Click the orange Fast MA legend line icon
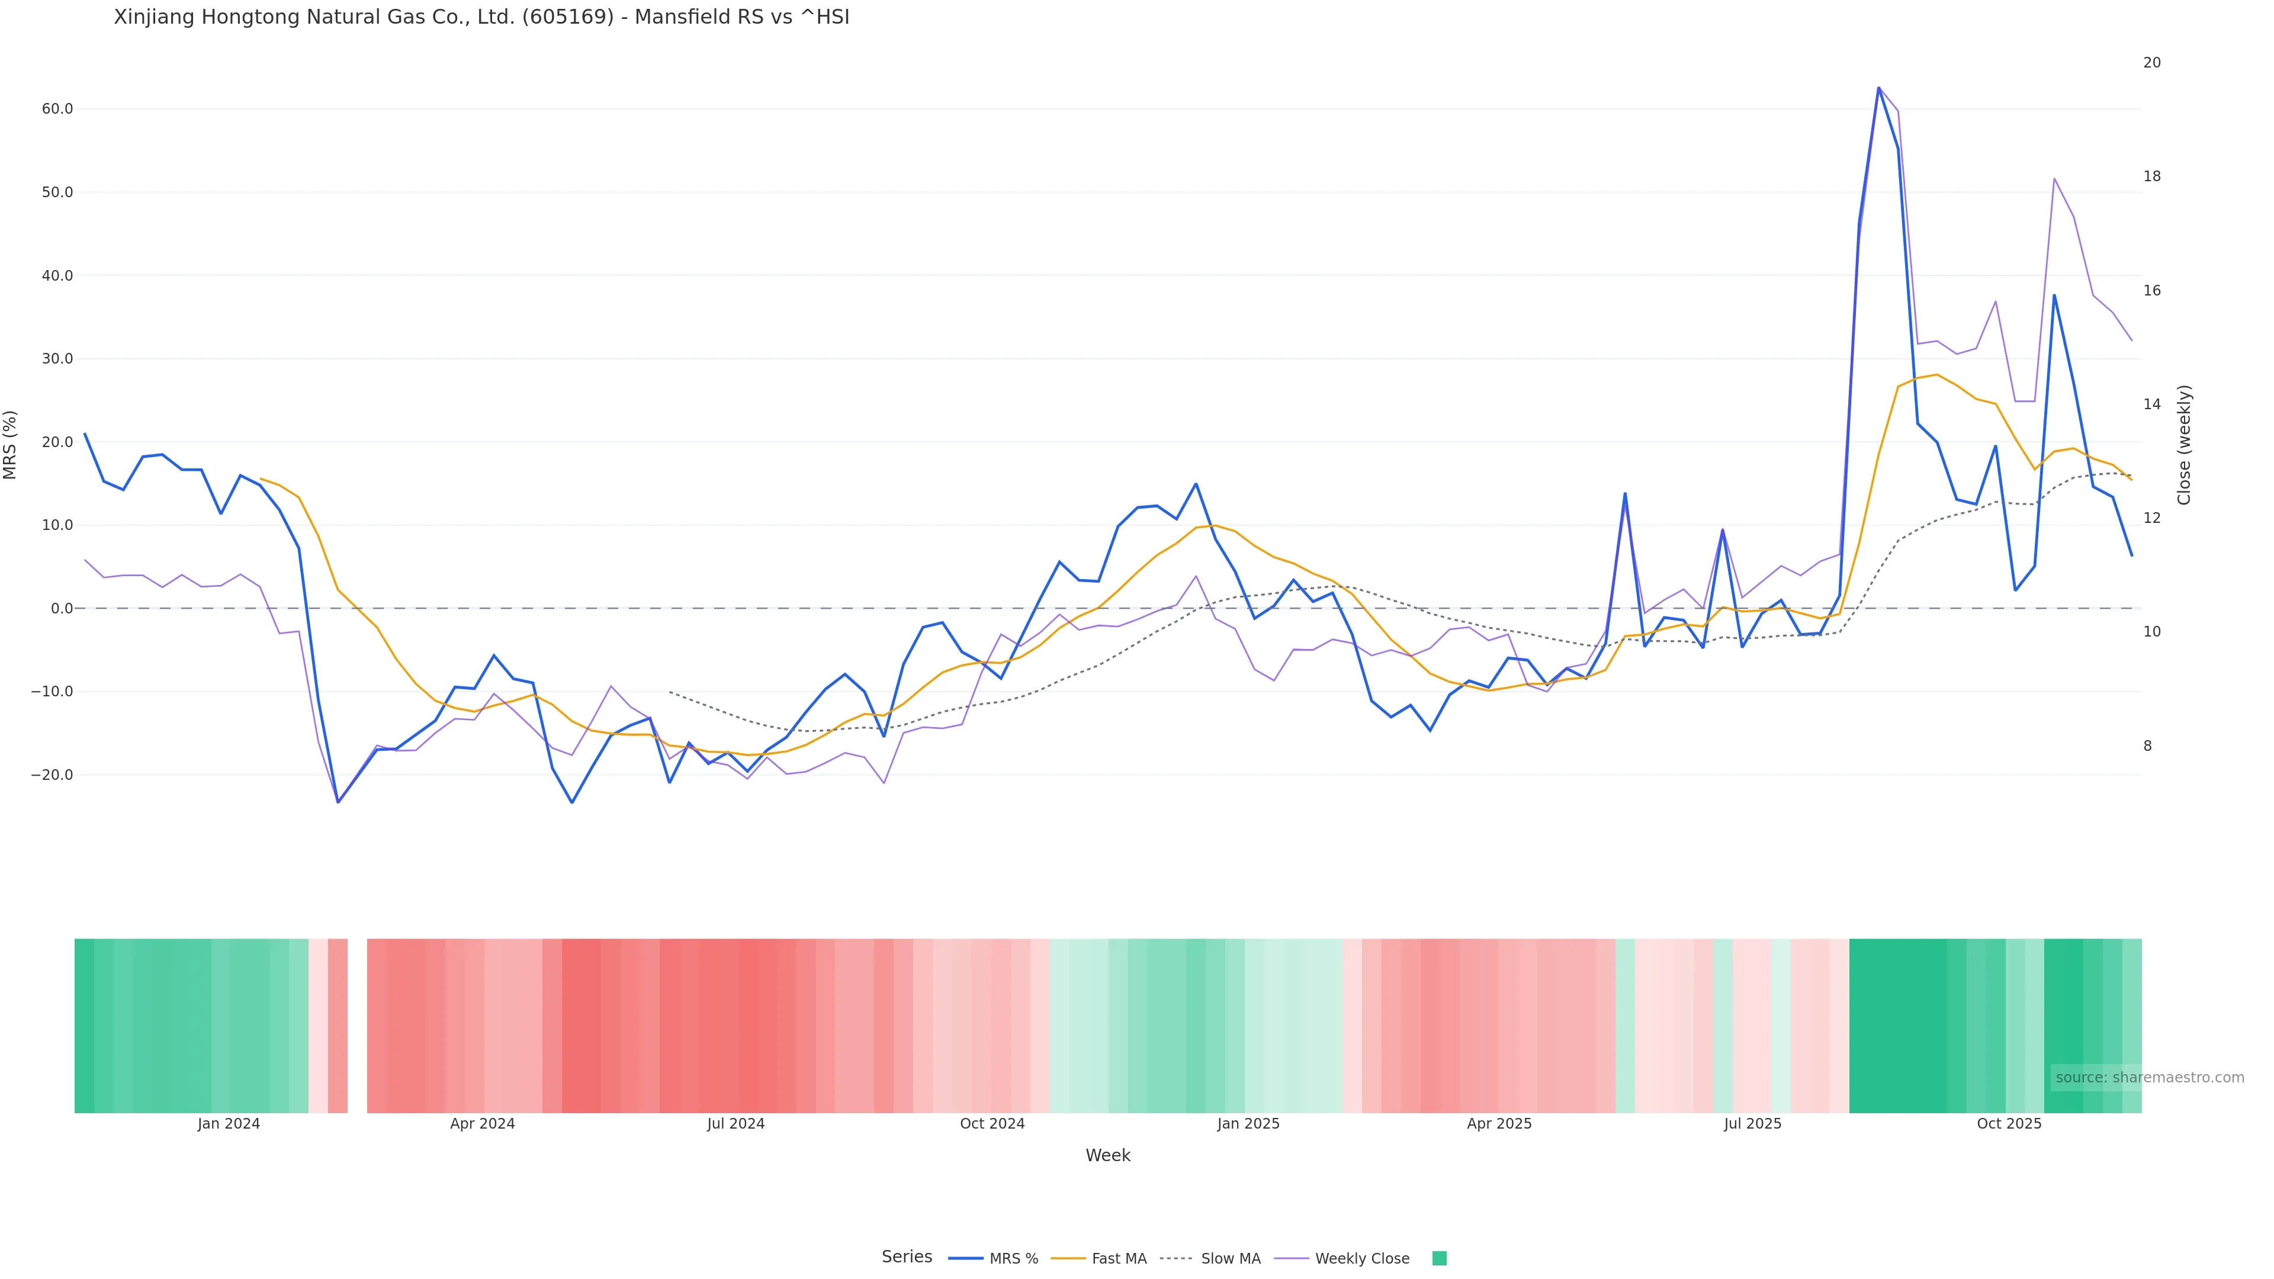2274x1279 pixels. [x=1068, y=1259]
